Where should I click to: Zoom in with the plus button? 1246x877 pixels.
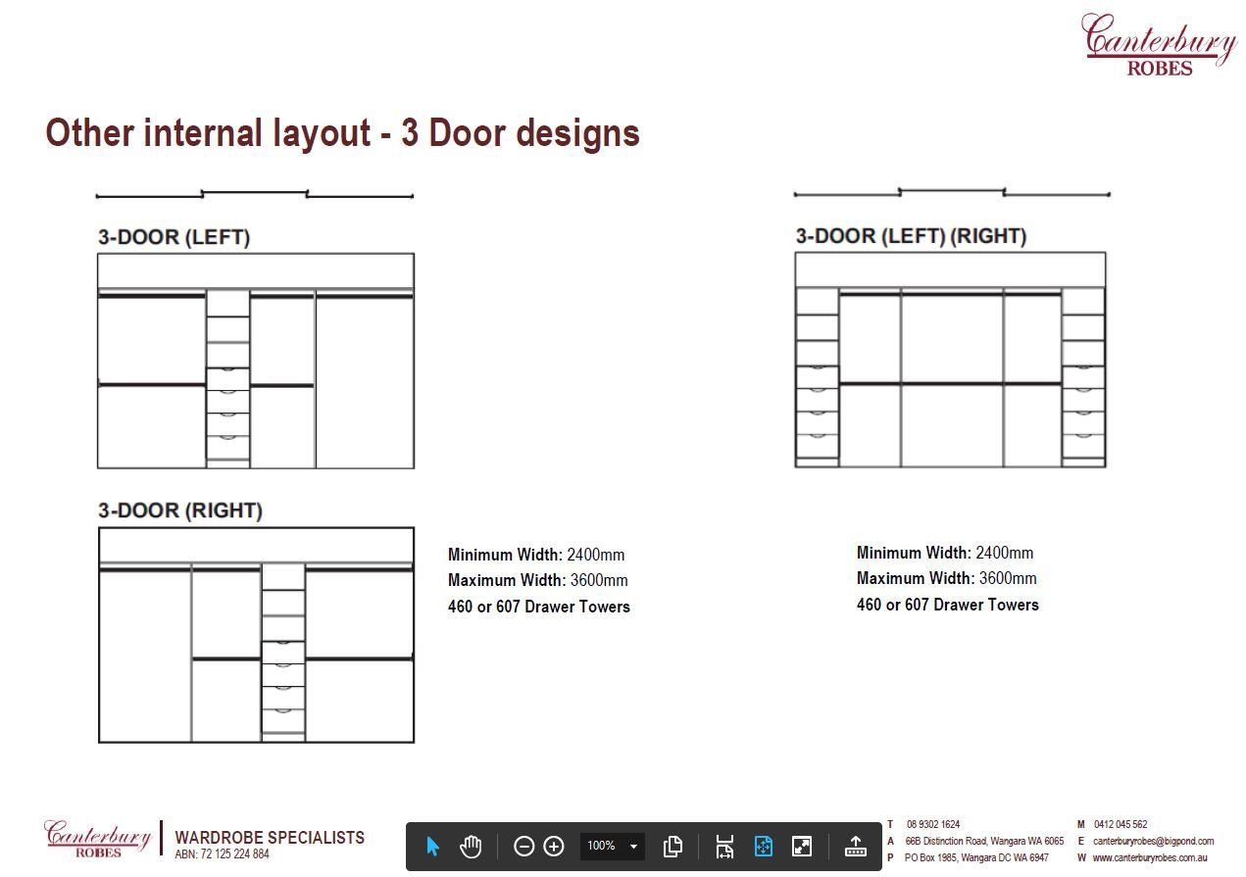tap(554, 846)
